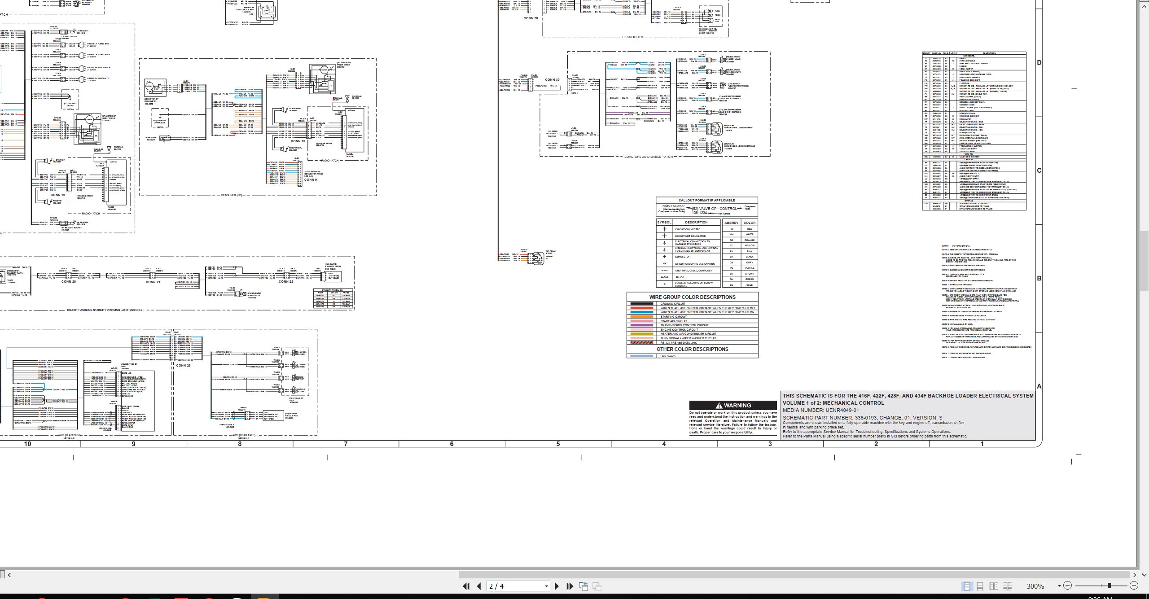This screenshot has height=599, width=1149.
Task: Click the GROUND CIRCUIT black legend swatch
Action: click(641, 303)
